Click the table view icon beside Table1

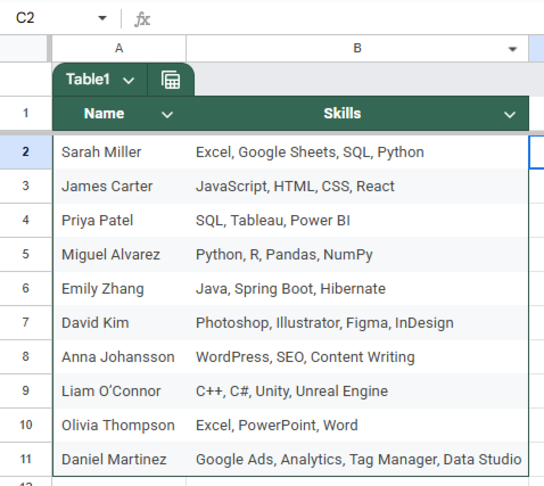pos(170,80)
